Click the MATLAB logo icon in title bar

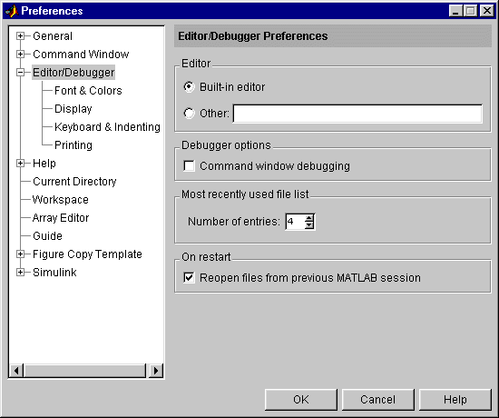(x=12, y=11)
